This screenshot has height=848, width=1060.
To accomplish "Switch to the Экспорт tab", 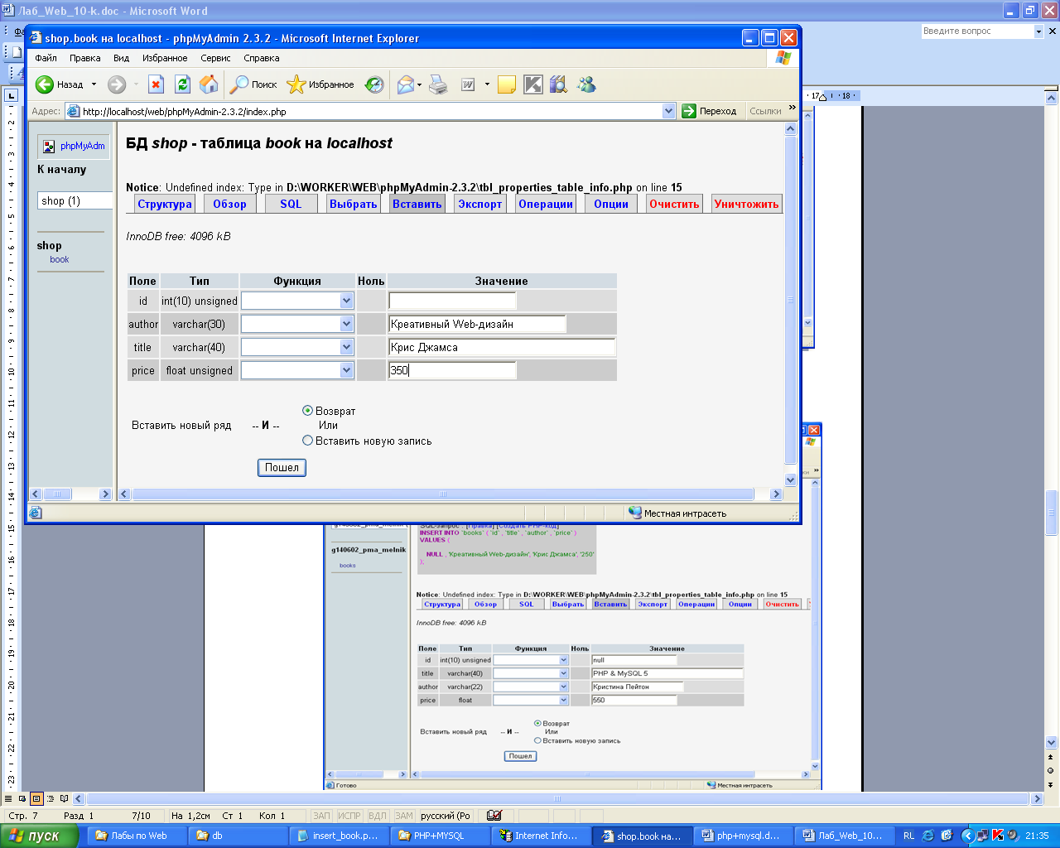I will (480, 204).
